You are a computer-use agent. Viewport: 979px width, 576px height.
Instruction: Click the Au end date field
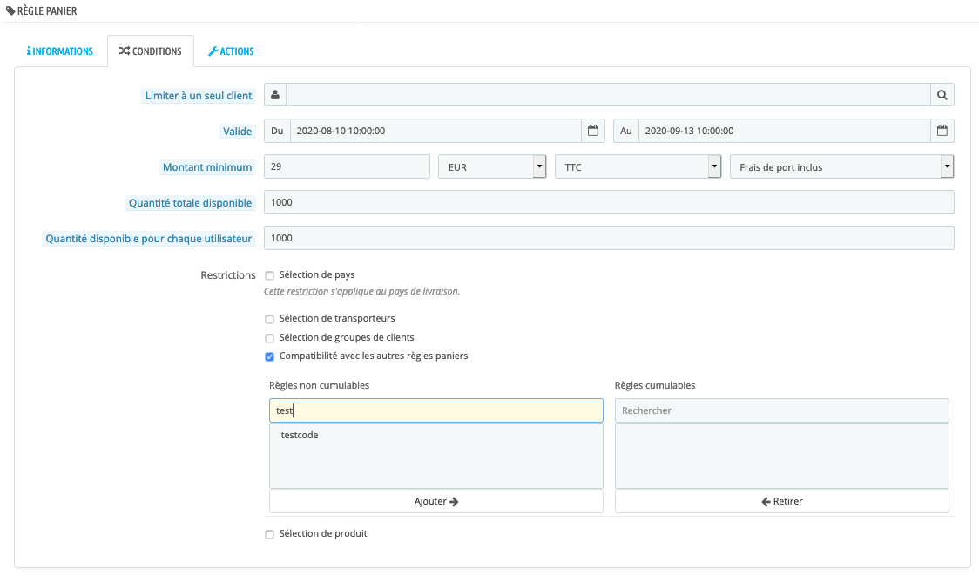(x=785, y=131)
